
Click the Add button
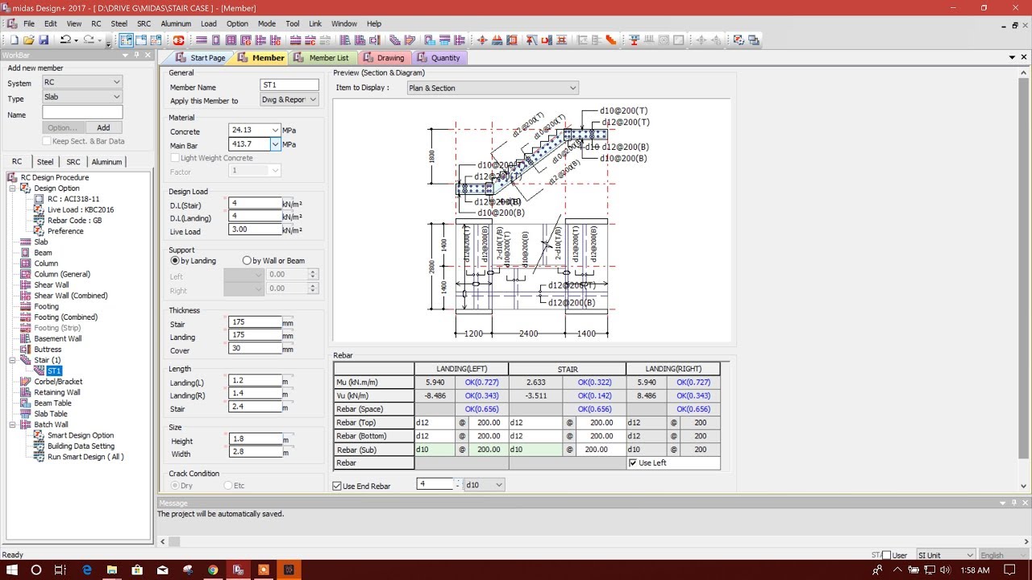tap(103, 127)
